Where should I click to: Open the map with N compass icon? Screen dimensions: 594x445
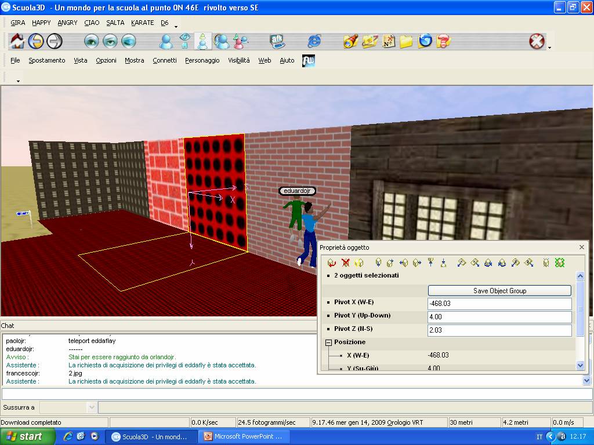pos(389,41)
